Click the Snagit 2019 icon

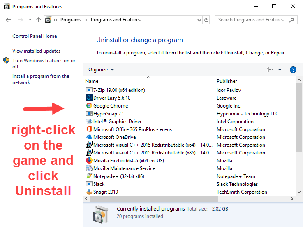tap(89, 192)
